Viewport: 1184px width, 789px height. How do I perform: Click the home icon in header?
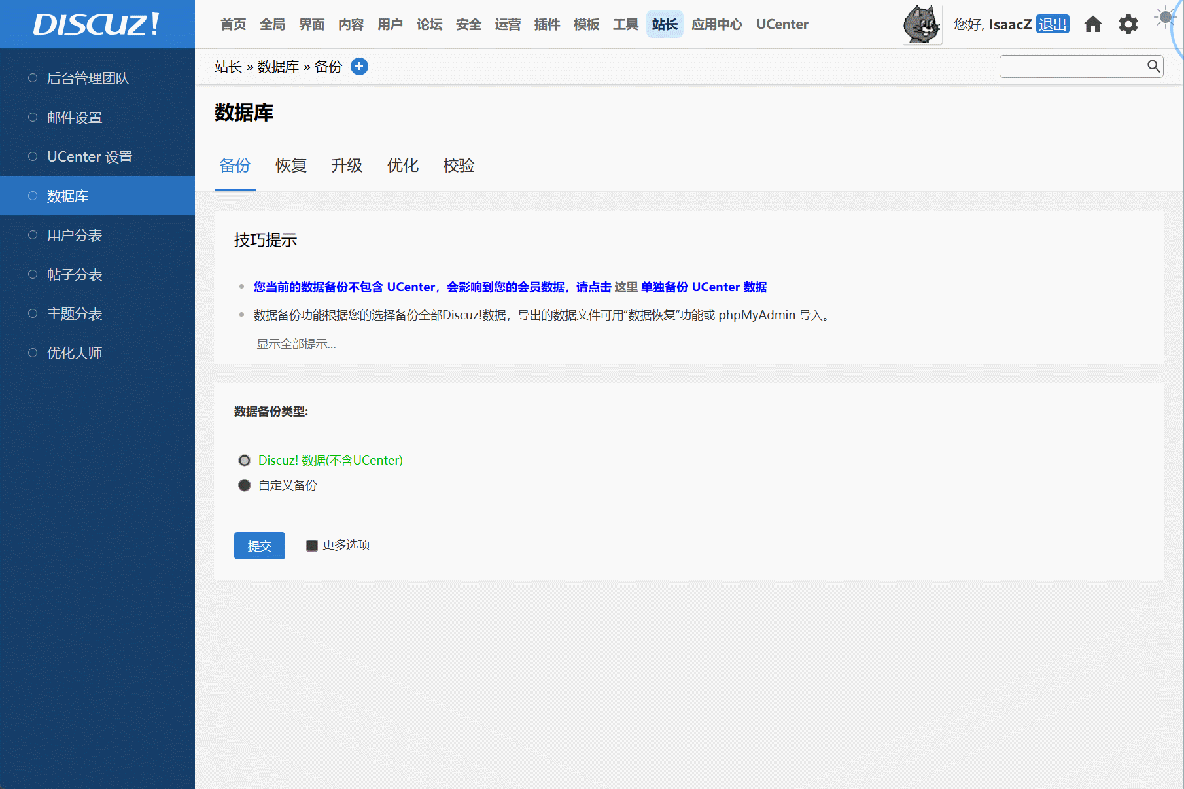[x=1093, y=24]
